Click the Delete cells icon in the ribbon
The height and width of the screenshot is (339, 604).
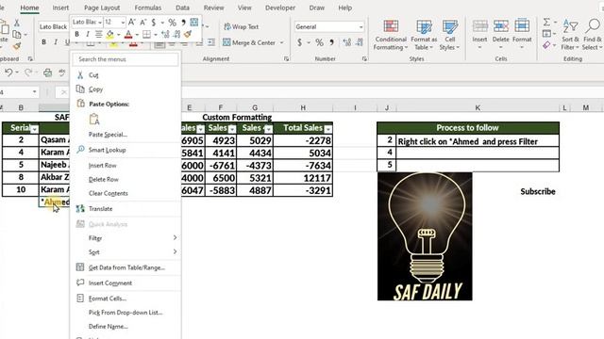(x=501, y=26)
